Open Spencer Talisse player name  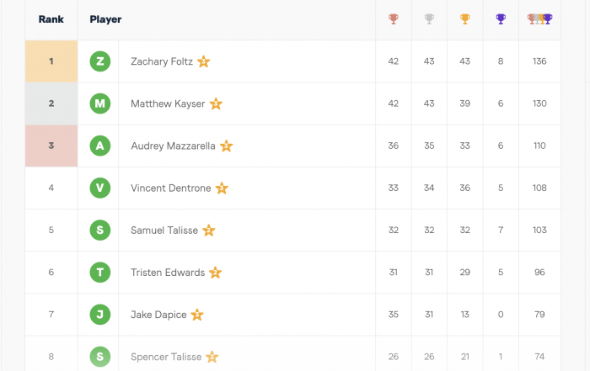166,357
